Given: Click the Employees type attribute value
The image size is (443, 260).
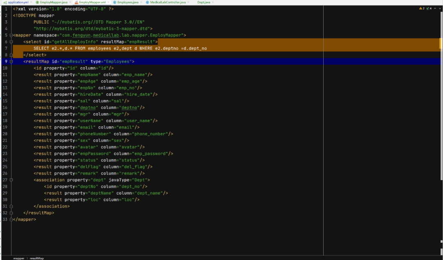Looking at the screenshot, I should click(118, 61).
